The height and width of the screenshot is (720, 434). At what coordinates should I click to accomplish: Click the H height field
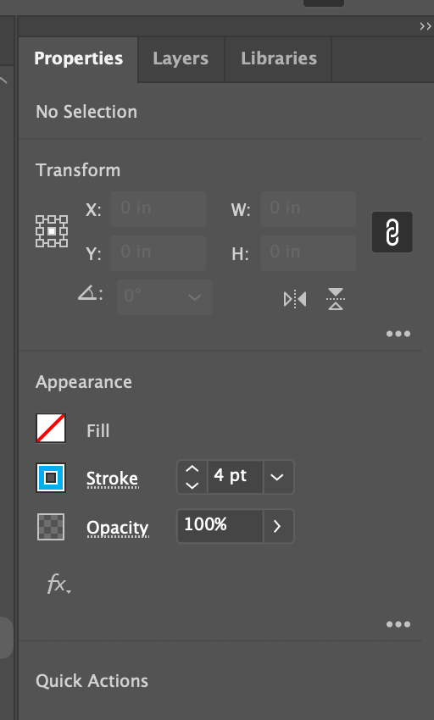(309, 253)
